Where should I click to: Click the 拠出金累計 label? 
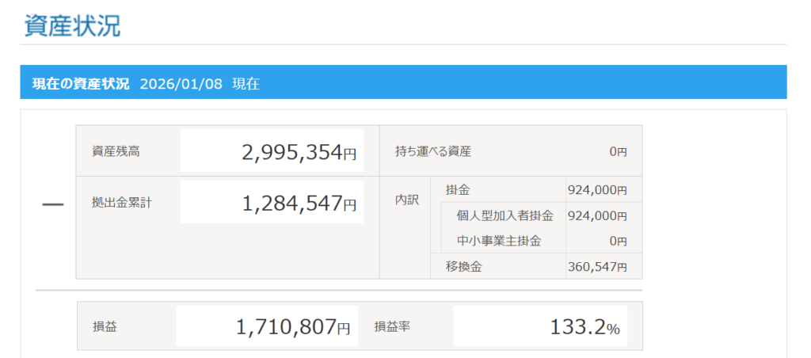pyautogui.click(x=122, y=202)
